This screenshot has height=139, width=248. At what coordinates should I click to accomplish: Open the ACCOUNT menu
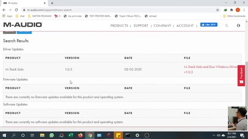tap(185, 25)
